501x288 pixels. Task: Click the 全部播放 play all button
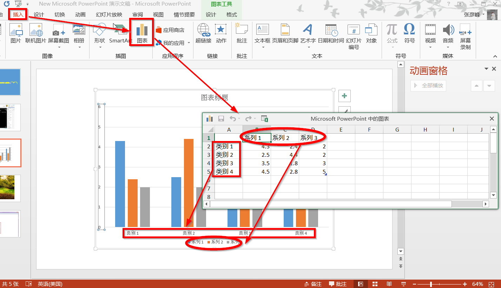tap(428, 86)
